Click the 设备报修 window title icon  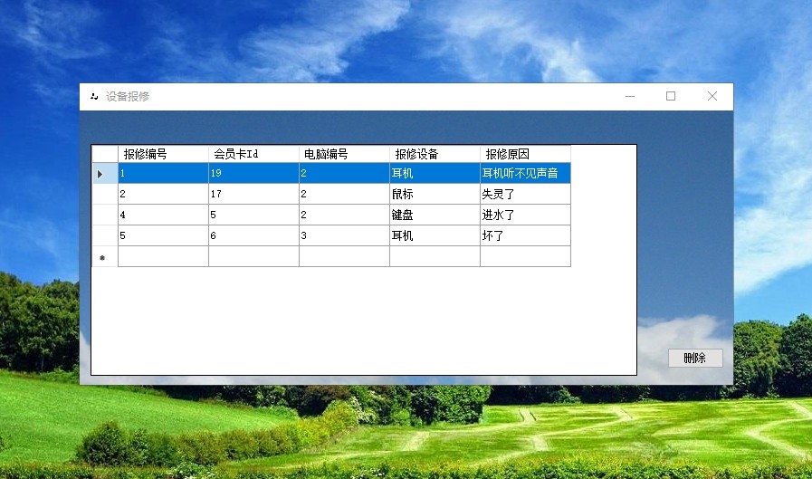click(94, 96)
